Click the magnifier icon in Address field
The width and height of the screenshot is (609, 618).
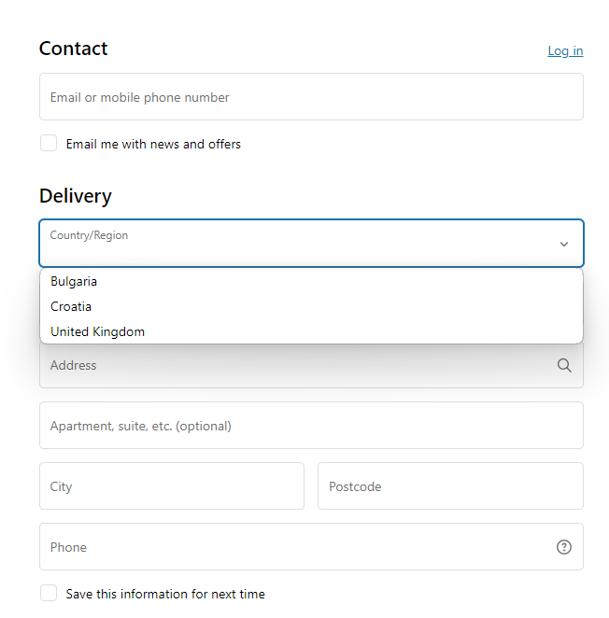click(x=564, y=366)
